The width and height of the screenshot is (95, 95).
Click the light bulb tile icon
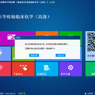(1, 52)
